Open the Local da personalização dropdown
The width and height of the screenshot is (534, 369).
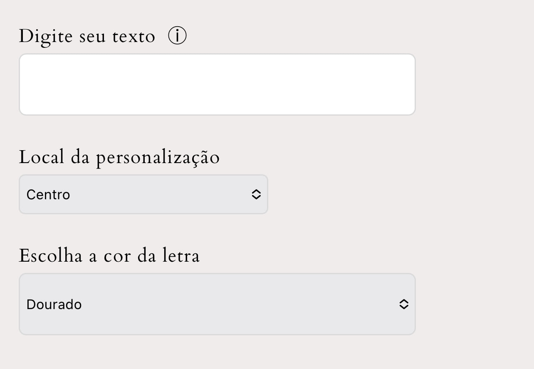(143, 194)
